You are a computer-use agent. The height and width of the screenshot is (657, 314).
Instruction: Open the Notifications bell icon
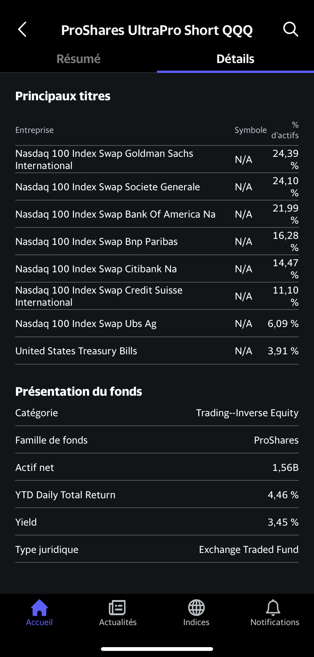pos(273,608)
